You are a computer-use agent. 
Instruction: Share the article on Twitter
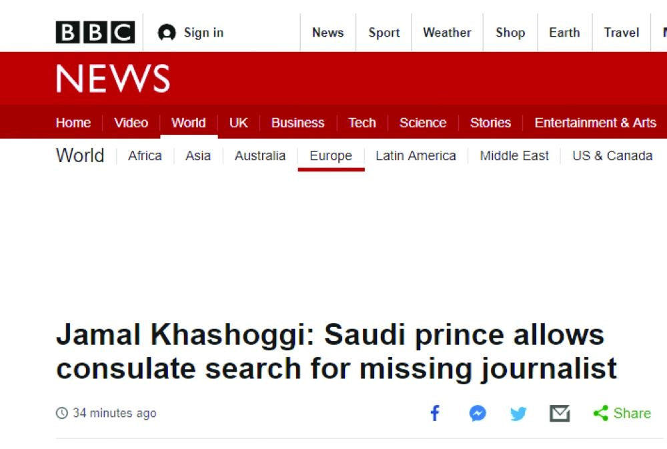click(518, 413)
